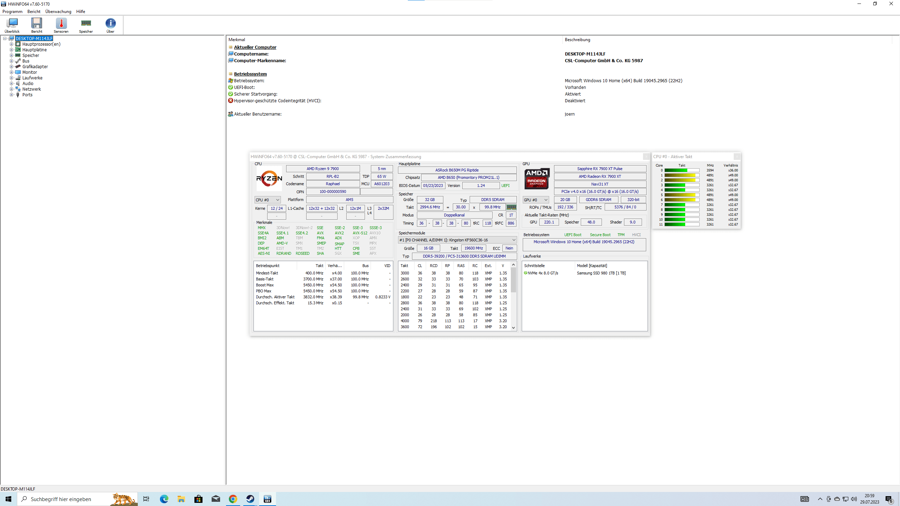This screenshot has width=900, height=506.
Task: Click Core 0 clock bar
Action: pos(682,170)
